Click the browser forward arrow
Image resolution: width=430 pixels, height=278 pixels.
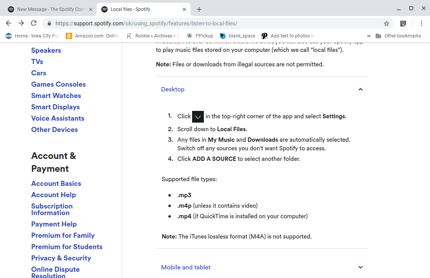21,23
